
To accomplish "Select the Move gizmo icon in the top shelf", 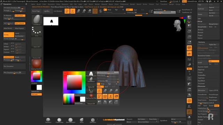I will (78, 11).
